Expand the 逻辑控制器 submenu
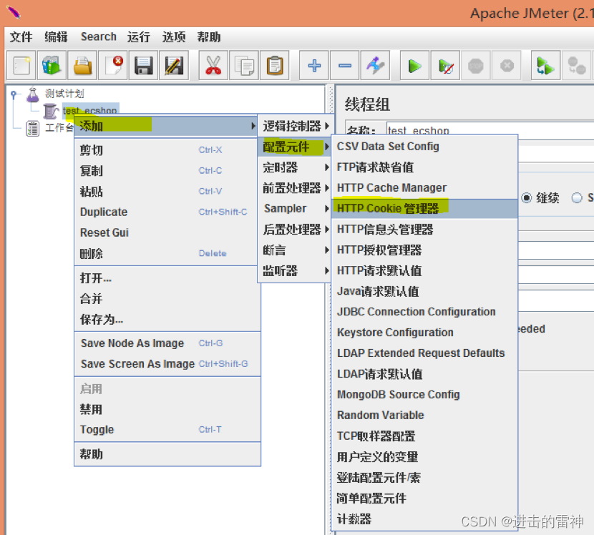 pos(296,126)
